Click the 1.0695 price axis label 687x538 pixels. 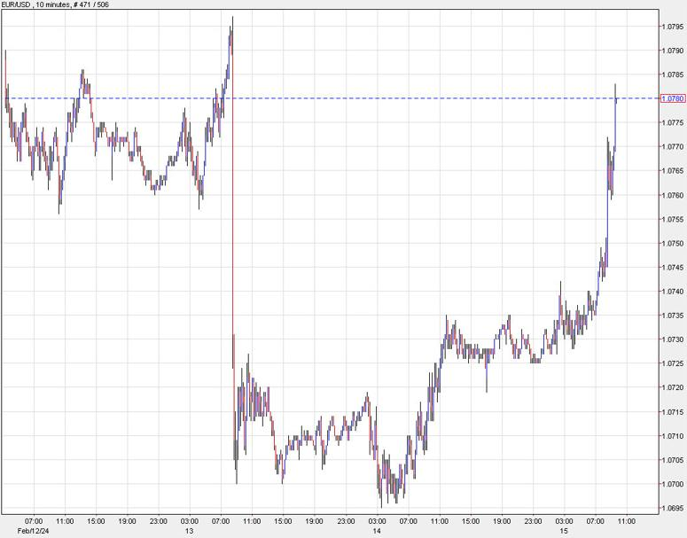(673, 508)
